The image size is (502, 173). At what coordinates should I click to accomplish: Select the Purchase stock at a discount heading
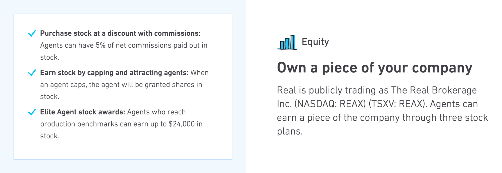point(120,33)
